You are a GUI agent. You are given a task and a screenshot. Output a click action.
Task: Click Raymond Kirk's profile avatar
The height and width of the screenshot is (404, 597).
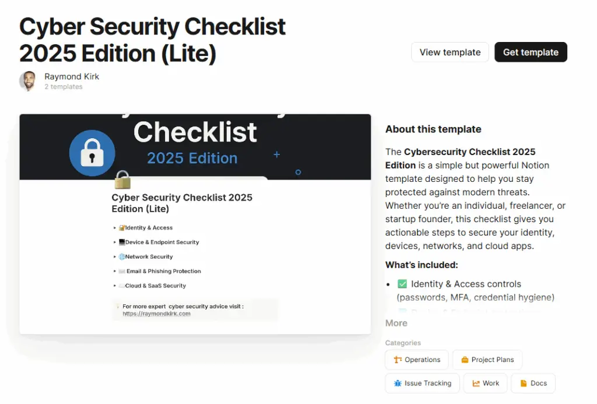[x=29, y=81]
